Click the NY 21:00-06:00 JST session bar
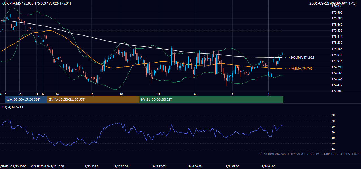Viewport: 361px width, 169px height. pos(211,99)
